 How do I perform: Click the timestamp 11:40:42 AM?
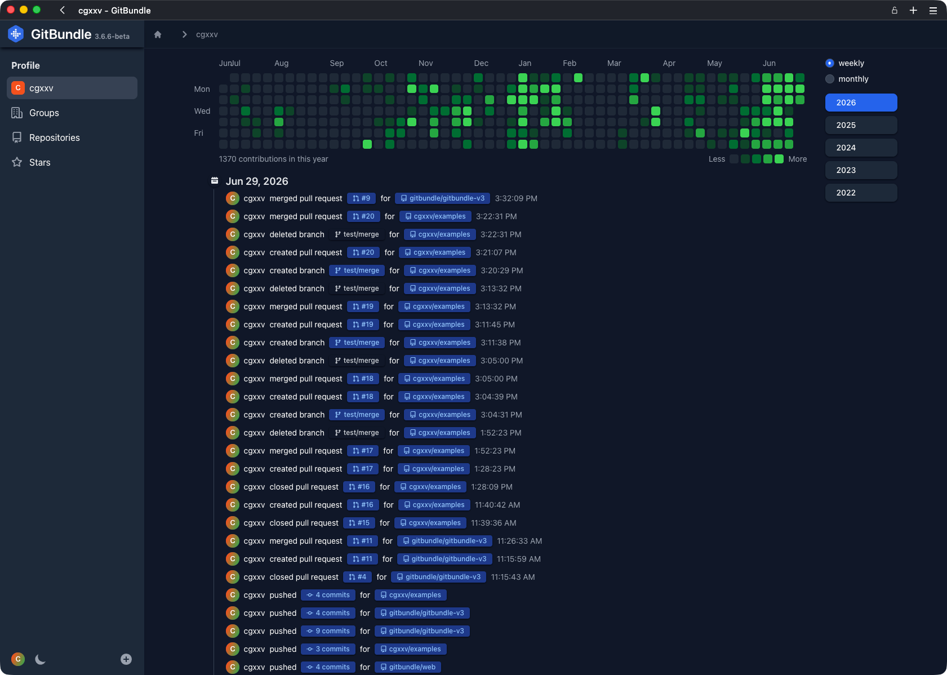point(497,505)
